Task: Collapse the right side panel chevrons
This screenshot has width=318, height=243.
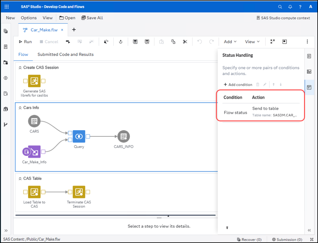Action: [309, 230]
